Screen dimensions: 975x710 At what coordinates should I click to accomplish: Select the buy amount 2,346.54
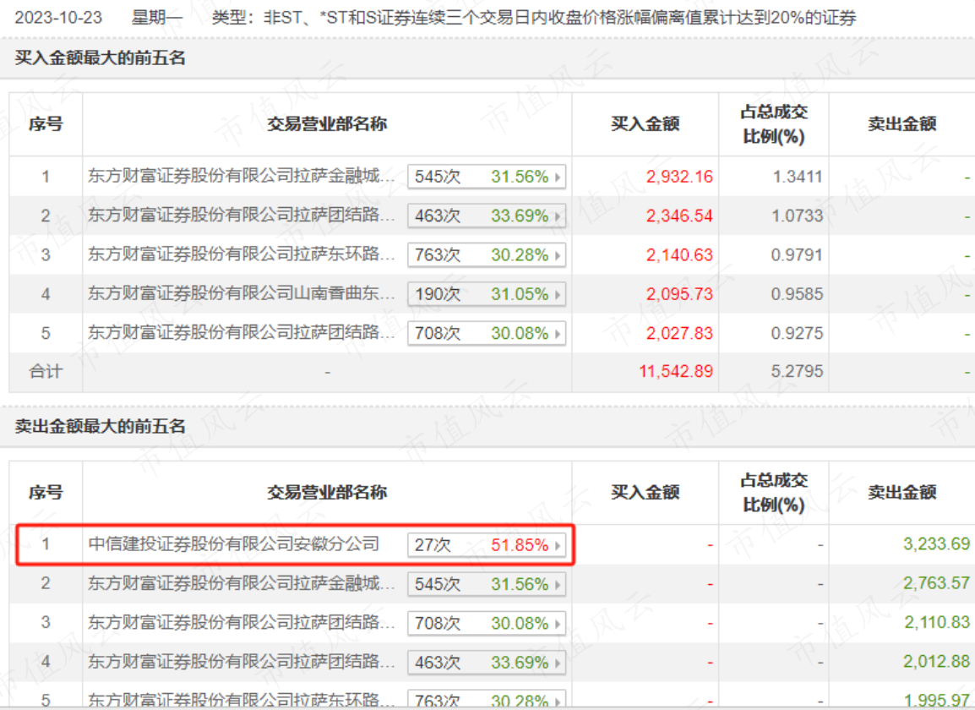click(679, 216)
